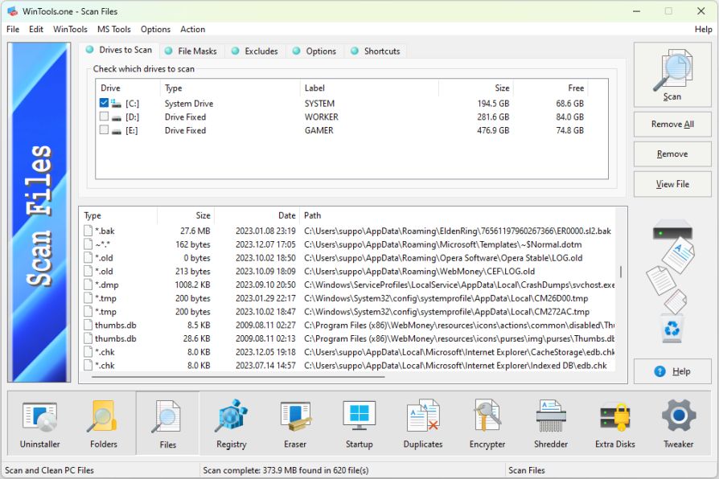Open the Encrypter tool
The height and width of the screenshot is (479, 719).
[487, 423]
